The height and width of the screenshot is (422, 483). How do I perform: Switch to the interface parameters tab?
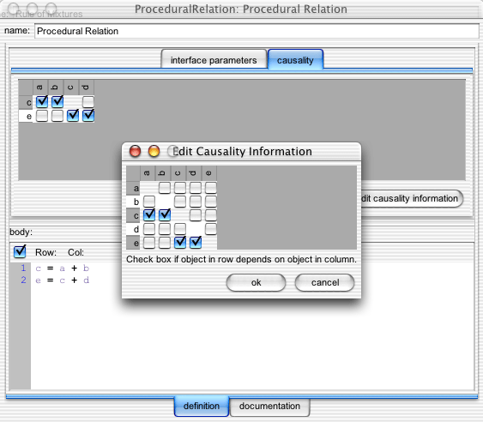click(214, 60)
